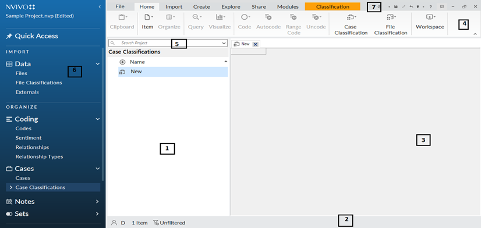481x228 pixels.
Task: Switch to the Modules tab
Action: click(288, 7)
